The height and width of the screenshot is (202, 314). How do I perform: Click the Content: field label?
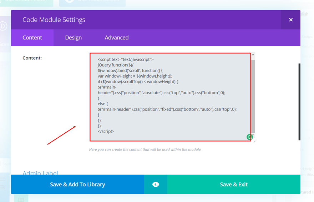click(32, 58)
